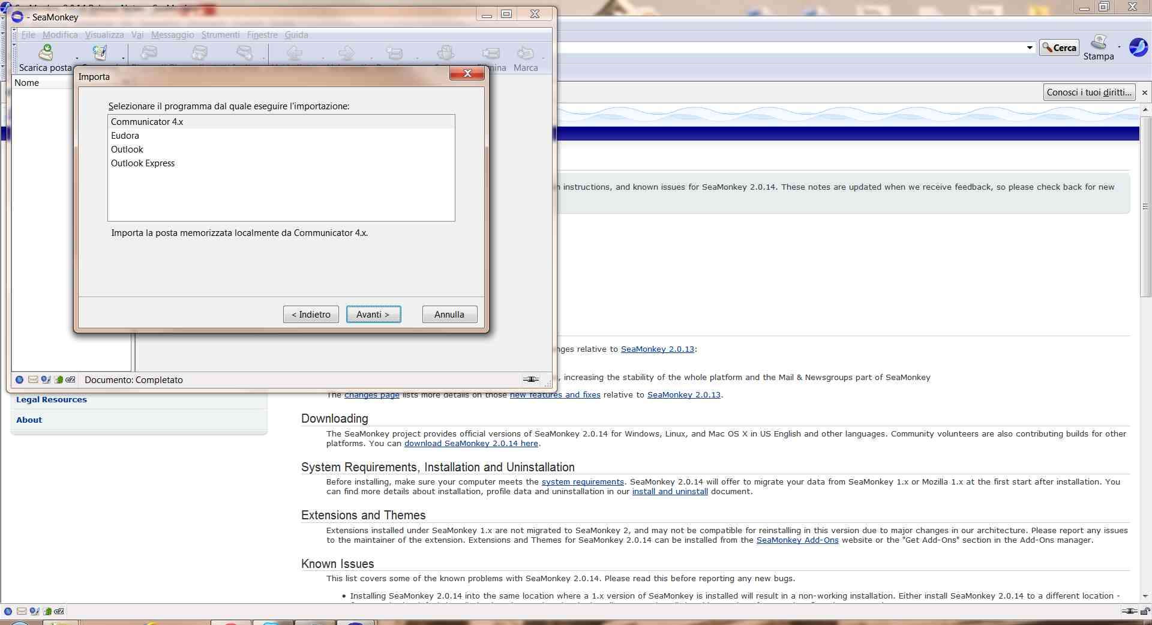
Task: Open the Strumenti menu
Action: click(221, 35)
